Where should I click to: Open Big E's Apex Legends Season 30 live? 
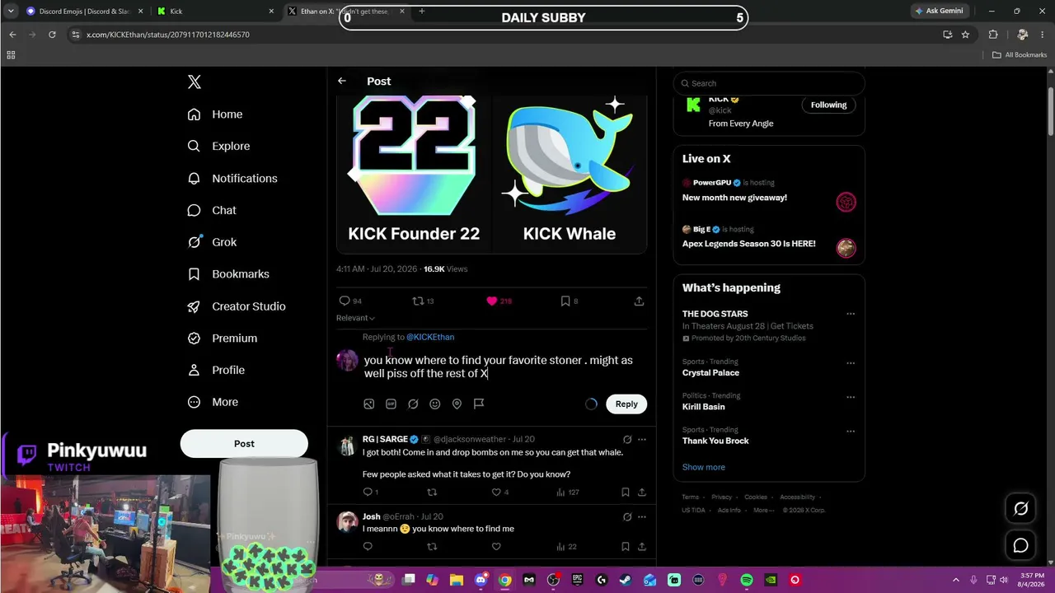coord(769,237)
